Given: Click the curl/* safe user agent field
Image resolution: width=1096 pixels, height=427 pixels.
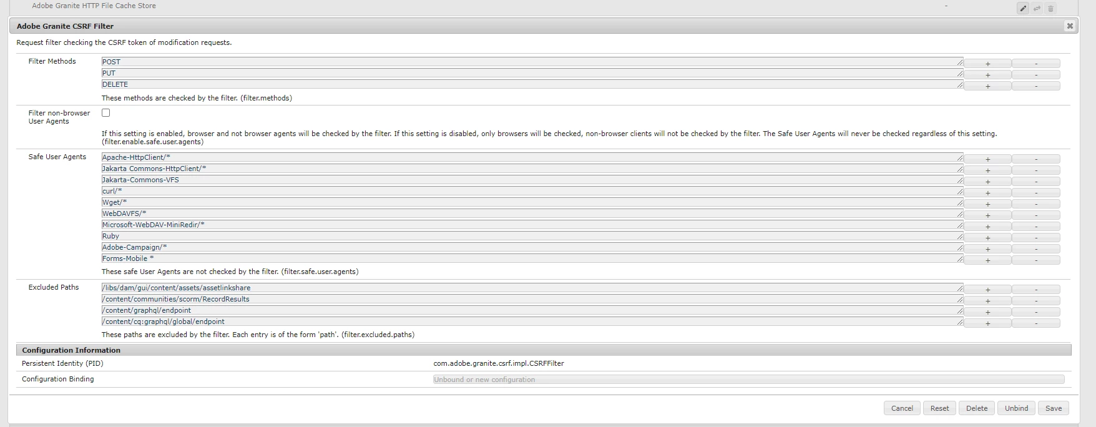Looking at the screenshot, I should click(532, 191).
